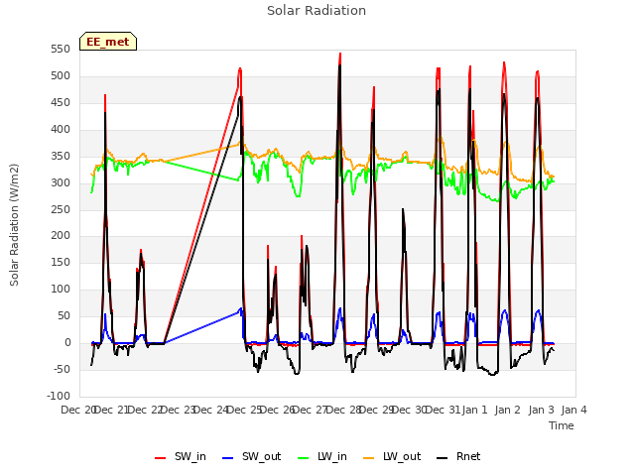Click the -100 y-axis tick label
Viewport: 635px width, 476px height.
tap(59, 396)
